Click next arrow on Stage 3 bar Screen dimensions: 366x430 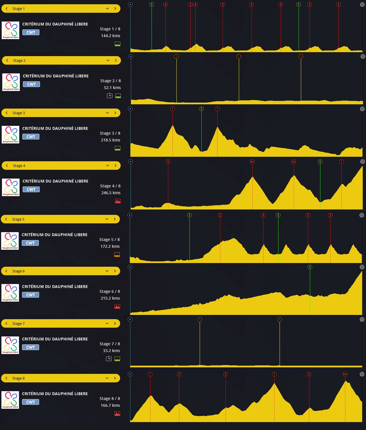pyautogui.click(x=115, y=113)
